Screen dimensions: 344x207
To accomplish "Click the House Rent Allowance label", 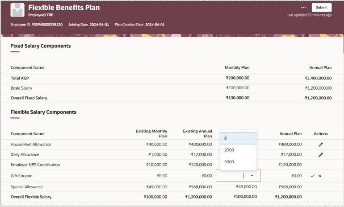I will 31,145.
